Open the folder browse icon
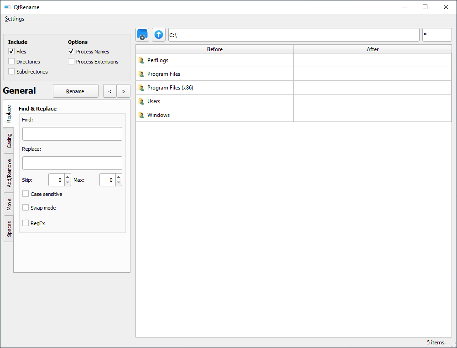The width and height of the screenshot is (457, 348). tap(142, 35)
